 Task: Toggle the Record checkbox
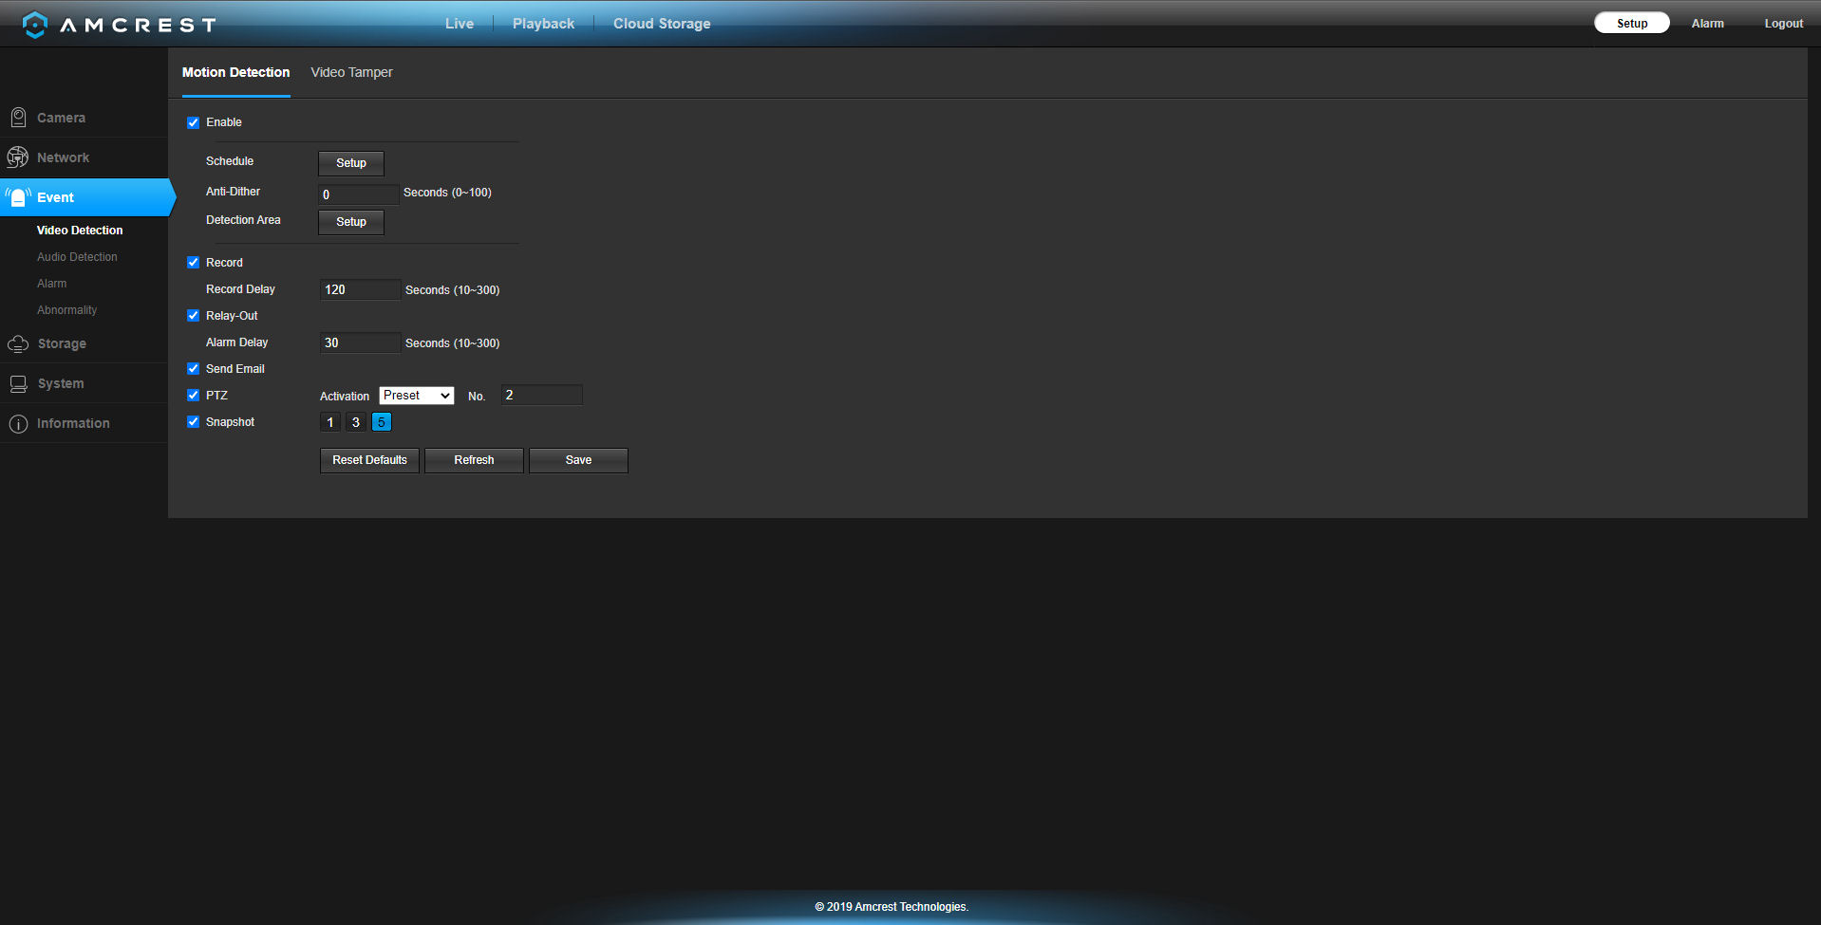tap(193, 263)
